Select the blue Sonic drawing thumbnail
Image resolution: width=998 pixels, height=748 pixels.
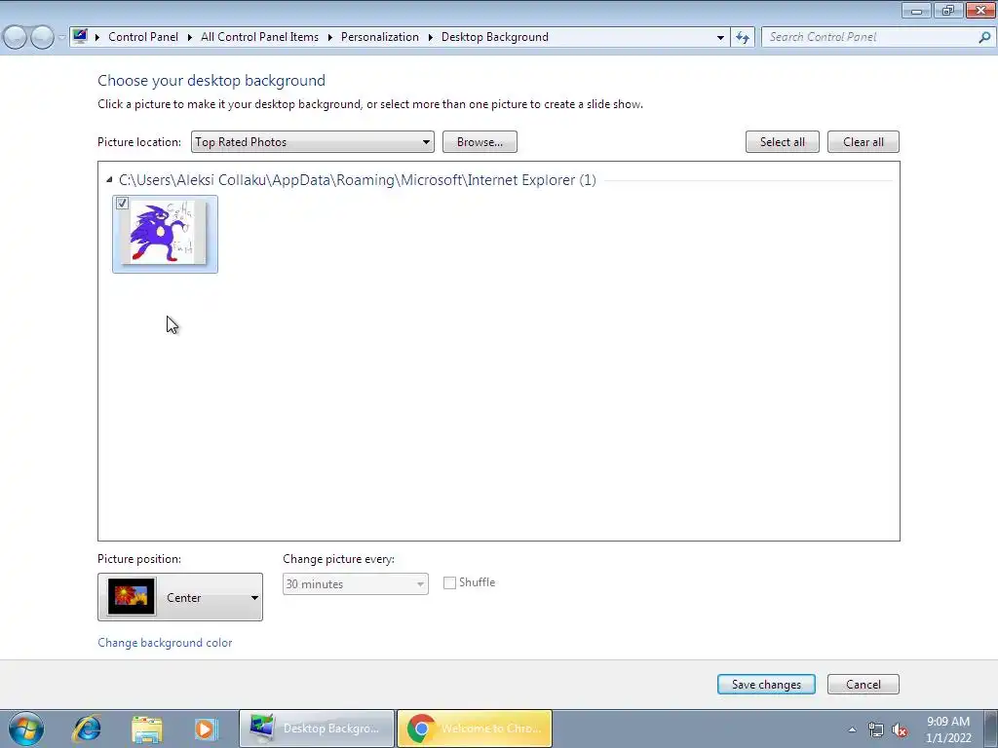tap(165, 234)
